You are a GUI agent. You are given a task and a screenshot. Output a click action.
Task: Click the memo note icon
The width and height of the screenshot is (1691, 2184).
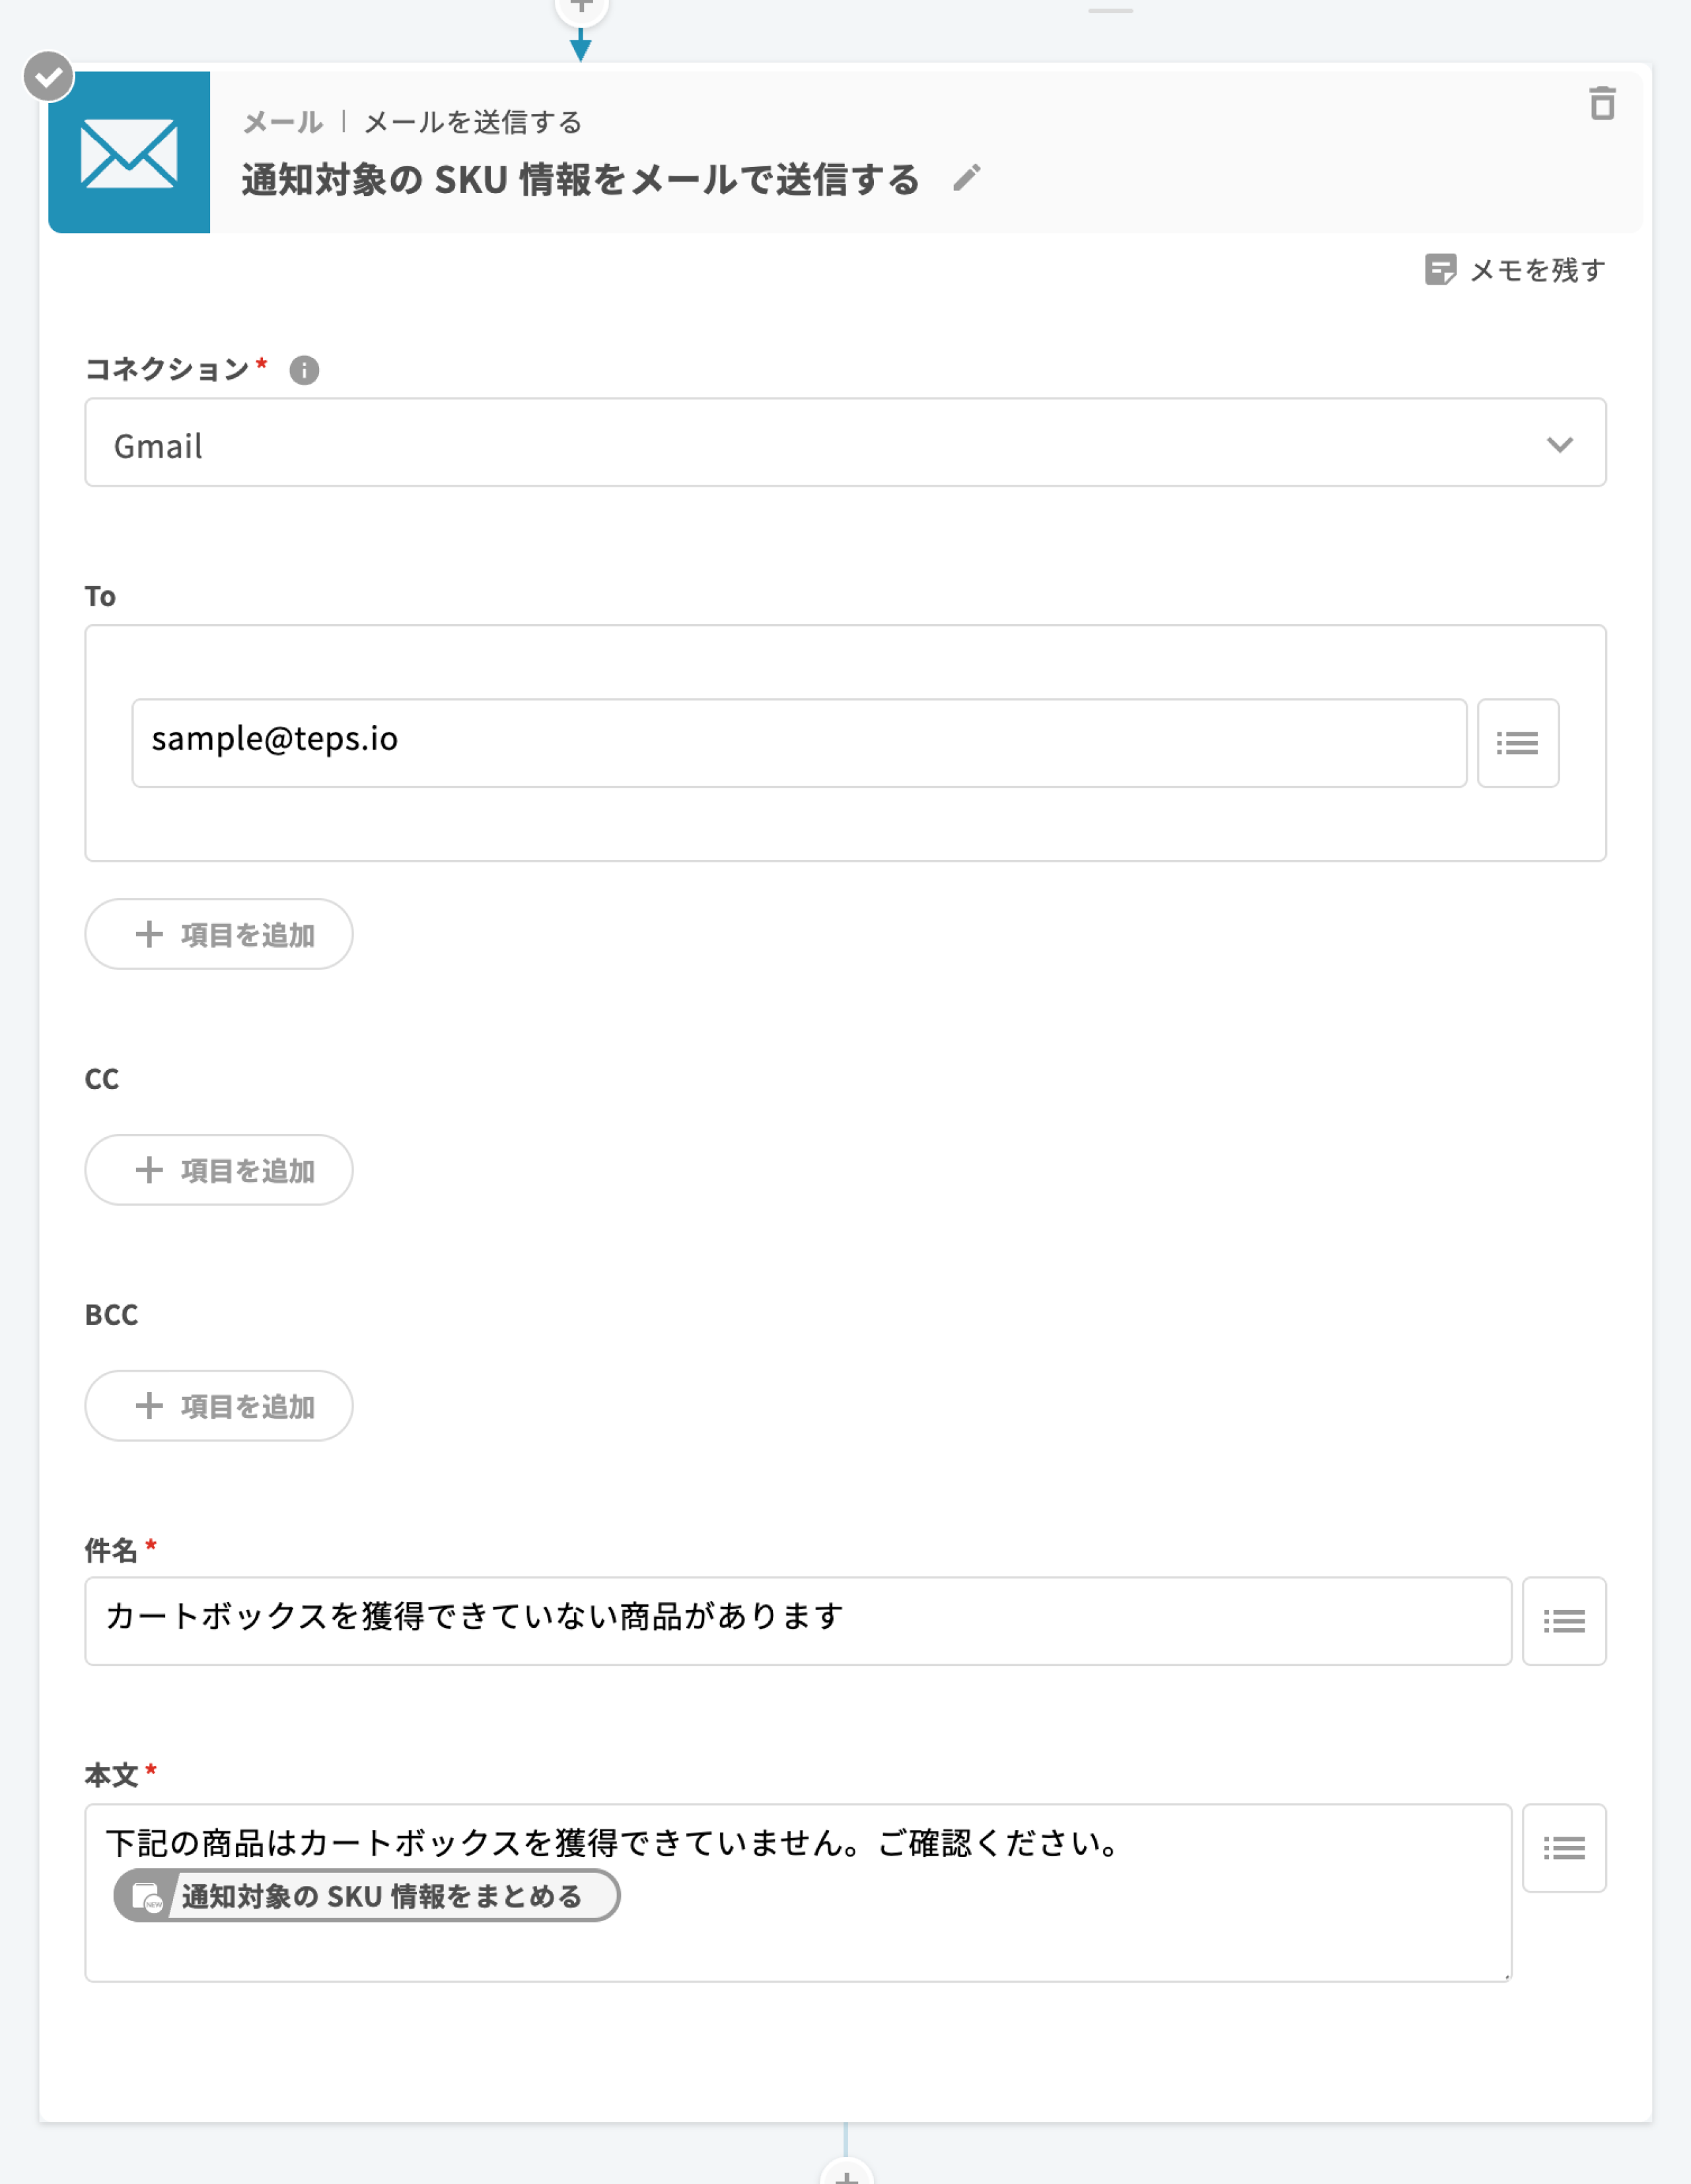[1439, 269]
